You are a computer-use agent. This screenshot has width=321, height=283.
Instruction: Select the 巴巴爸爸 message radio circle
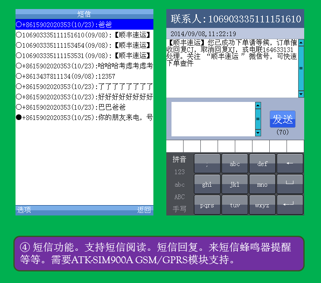(x=19, y=107)
